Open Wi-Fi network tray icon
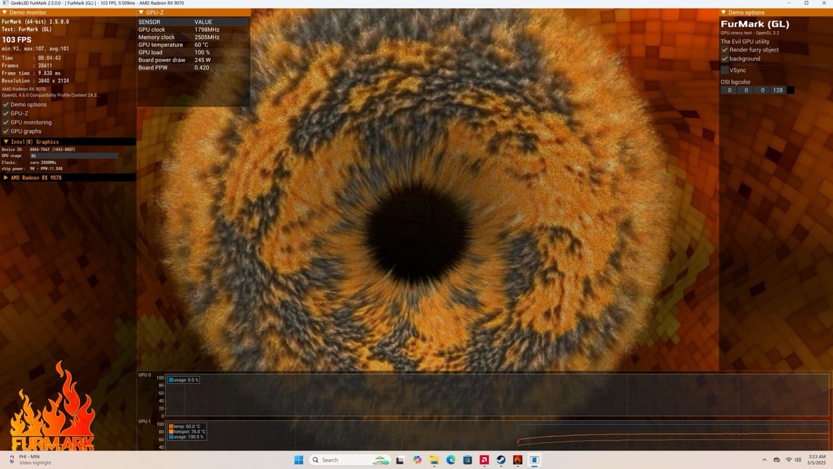The image size is (833, 469). pos(789,460)
